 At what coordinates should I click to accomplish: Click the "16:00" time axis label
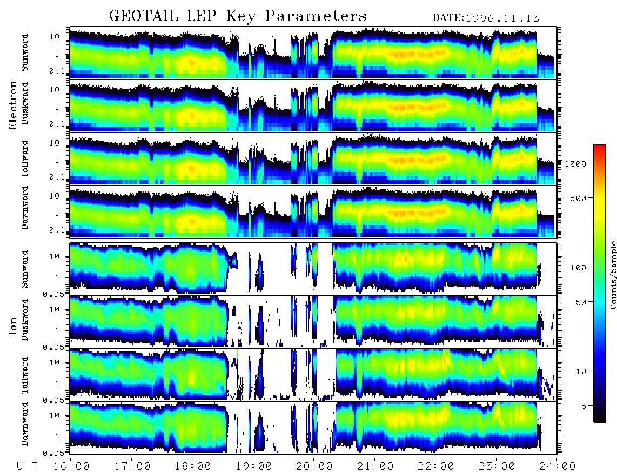(x=71, y=466)
